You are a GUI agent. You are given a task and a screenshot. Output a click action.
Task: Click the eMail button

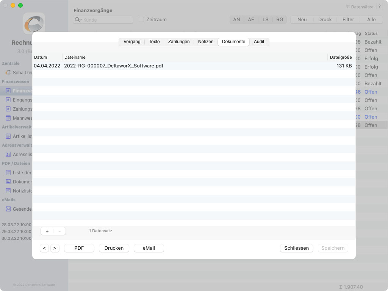point(149,248)
